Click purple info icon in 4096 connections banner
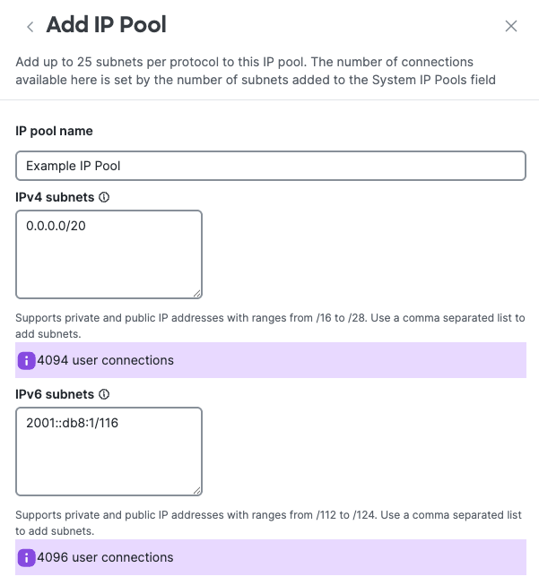 point(27,557)
